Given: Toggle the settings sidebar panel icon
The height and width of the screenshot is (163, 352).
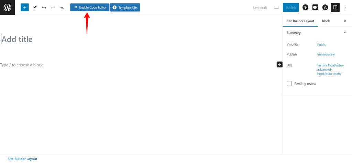Looking at the screenshot, I should pos(335,8).
